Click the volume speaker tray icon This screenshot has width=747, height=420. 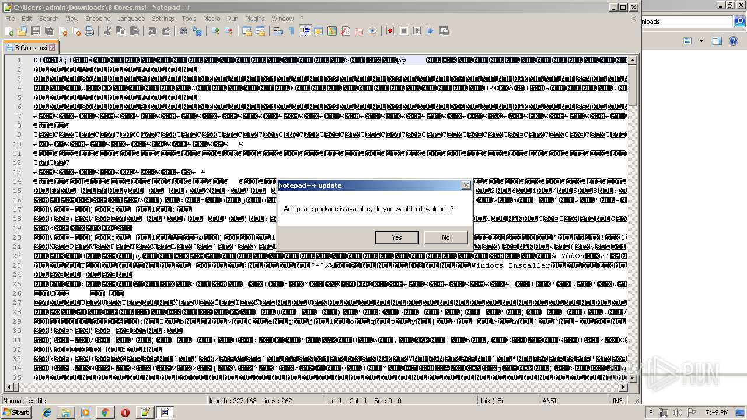coord(677,412)
